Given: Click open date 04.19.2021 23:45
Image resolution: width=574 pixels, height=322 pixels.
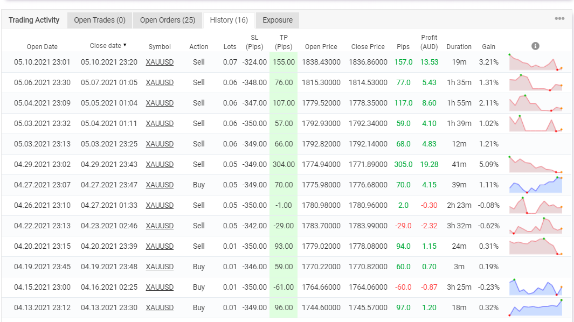Looking at the screenshot, I should pos(42,267).
